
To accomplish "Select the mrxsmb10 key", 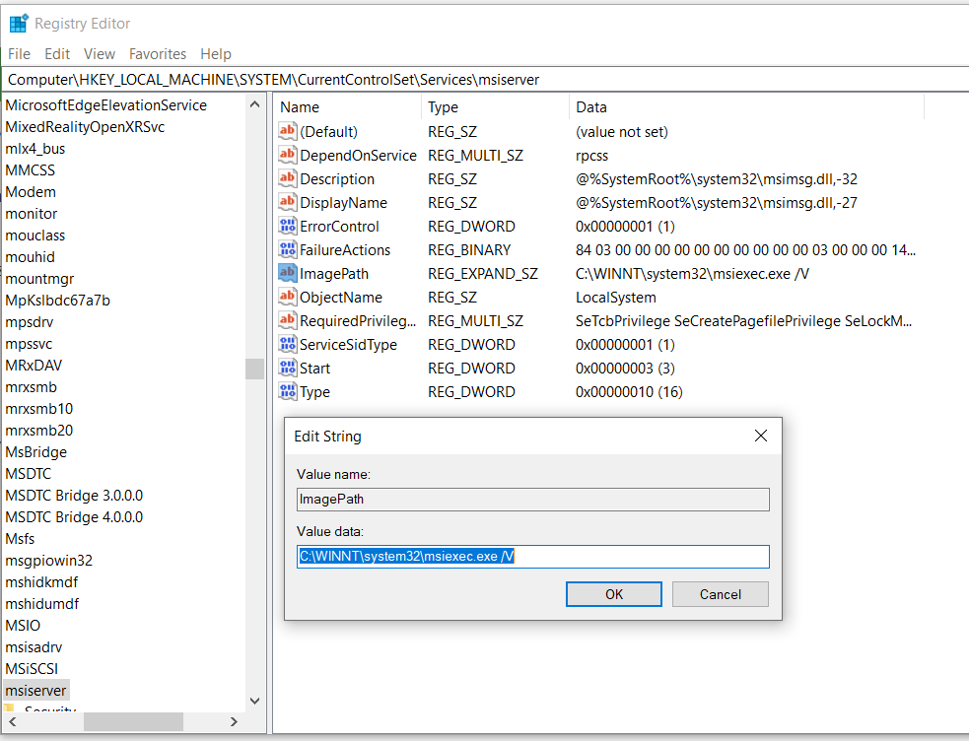I will pos(38,409).
